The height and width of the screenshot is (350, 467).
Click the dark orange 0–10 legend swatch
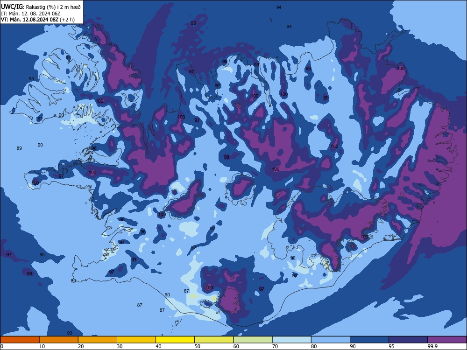click(20, 340)
